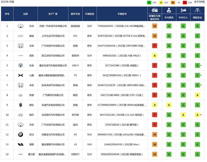207x162 pixels.
Task: Click the 天津一汽丰田汽车有限公司 cell
Action: click(53, 26)
